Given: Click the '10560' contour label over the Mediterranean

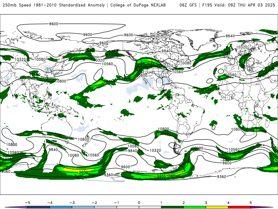Looking at the screenshot, I should [231, 75].
